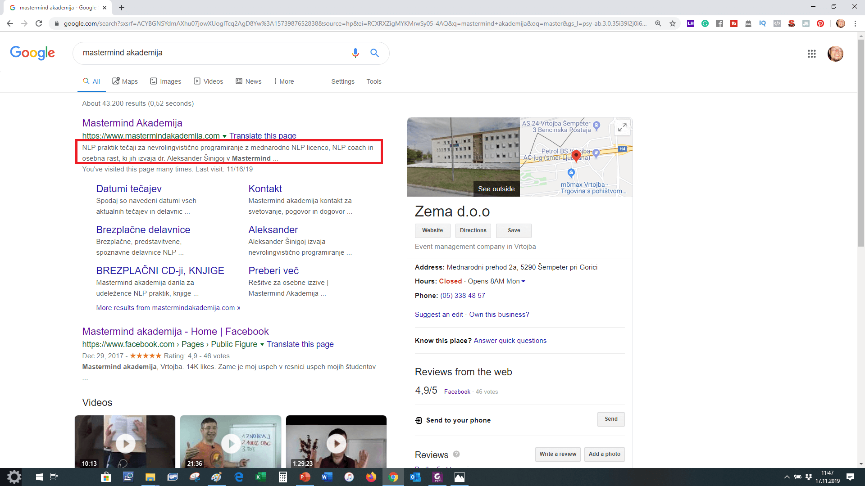Click the Directions button

[473, 230]
